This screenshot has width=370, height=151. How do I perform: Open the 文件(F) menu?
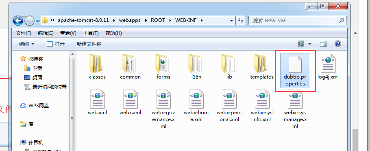click(x=23, y=33)
